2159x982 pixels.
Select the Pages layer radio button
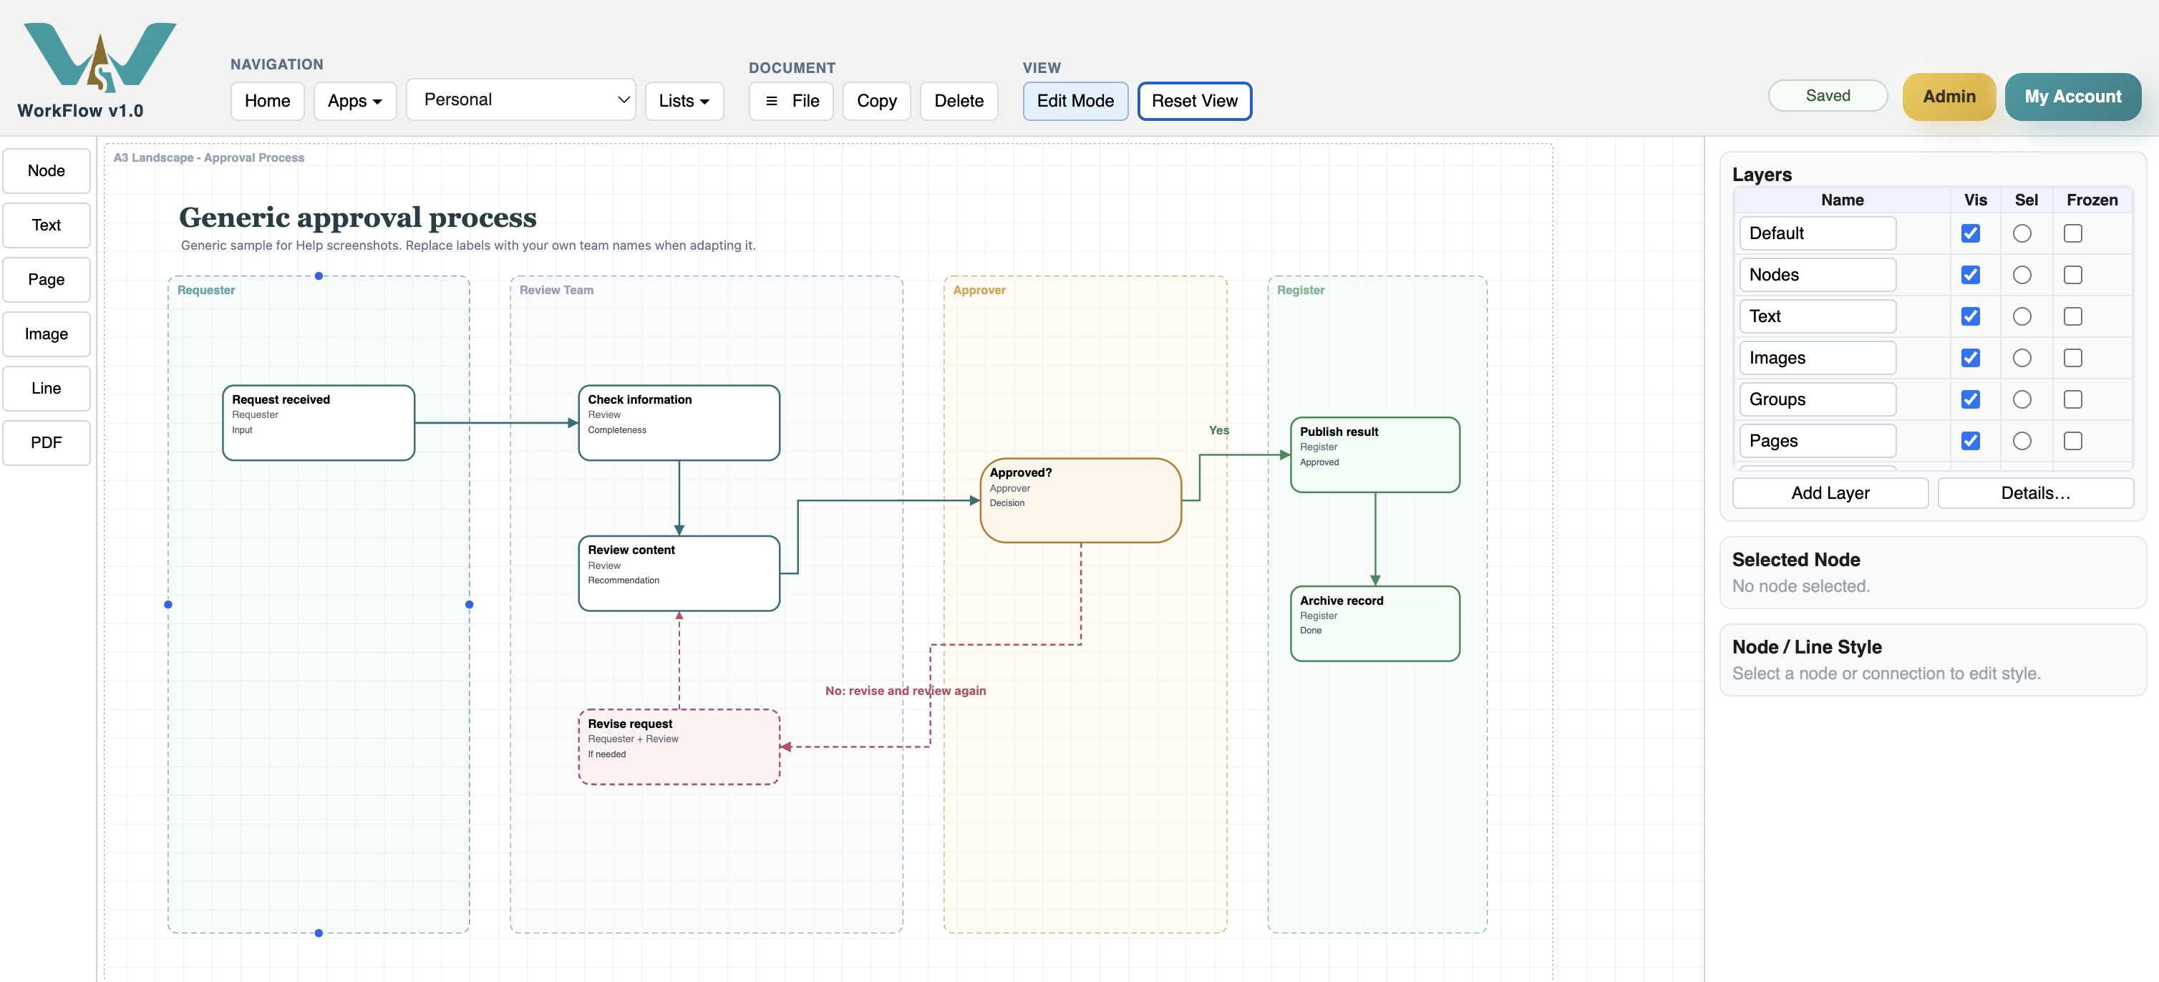2022,441
